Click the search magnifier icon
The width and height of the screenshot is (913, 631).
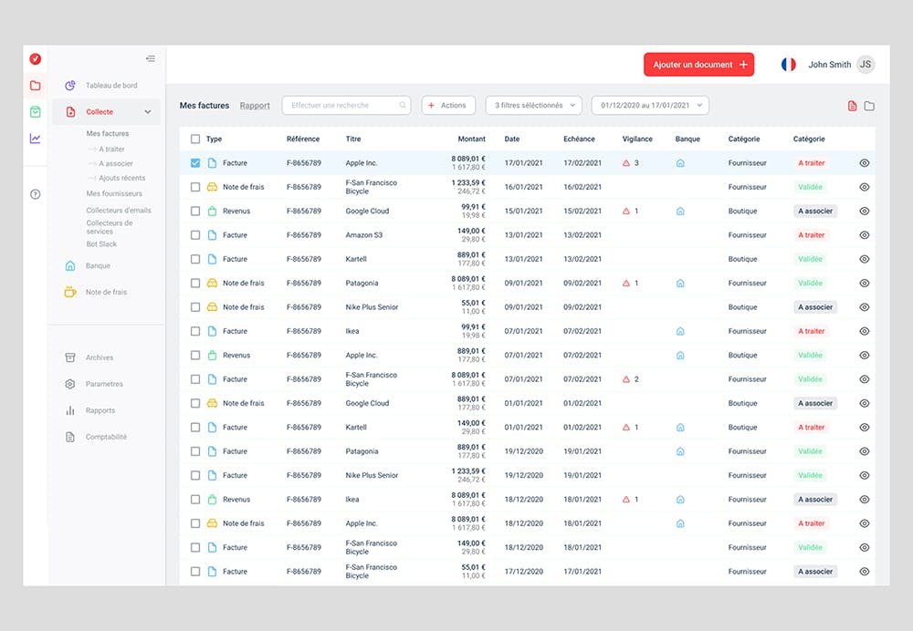point(403,105)
